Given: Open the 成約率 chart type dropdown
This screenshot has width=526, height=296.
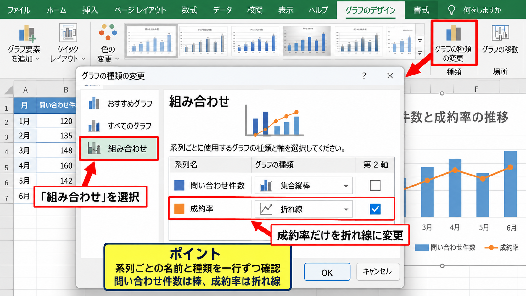Looking at the screenshot, I should [303, 209].
